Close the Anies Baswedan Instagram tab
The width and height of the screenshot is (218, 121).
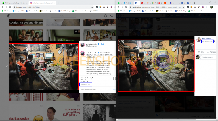coord(54,3)
